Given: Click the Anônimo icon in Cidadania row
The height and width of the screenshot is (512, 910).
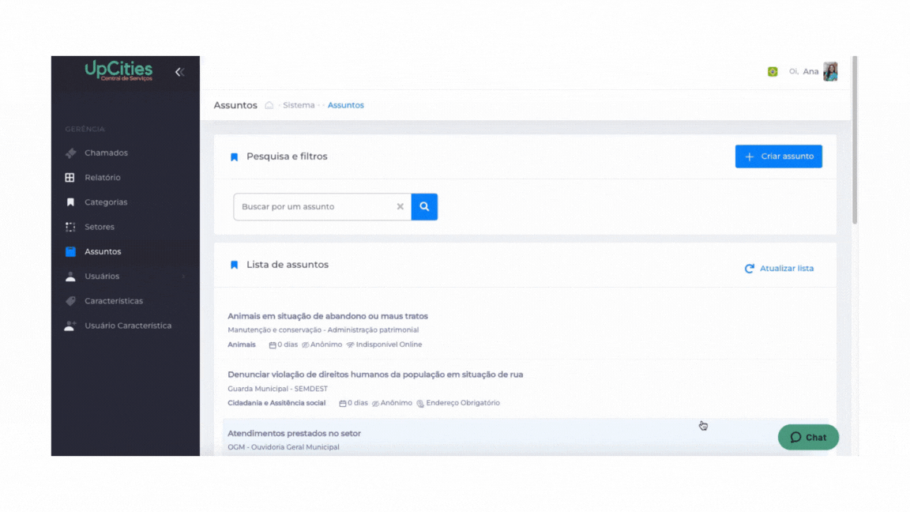Looking at the screenshot, I should [x=375, y=404].
